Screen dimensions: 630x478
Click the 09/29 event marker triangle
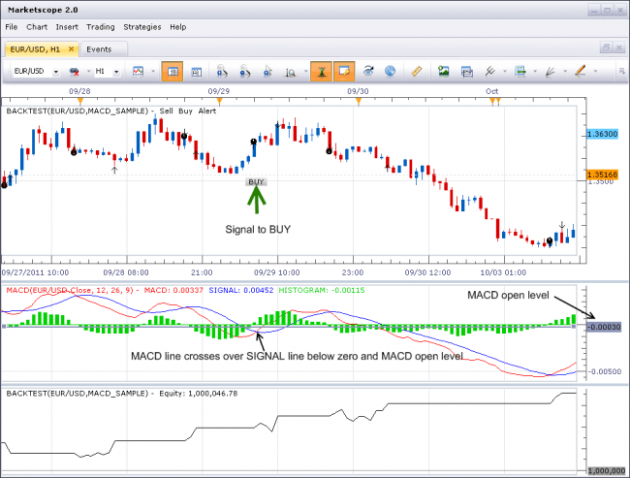[219, 101]
